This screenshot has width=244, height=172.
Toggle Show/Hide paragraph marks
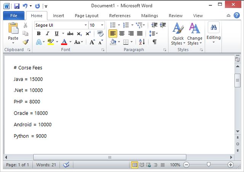154,42
